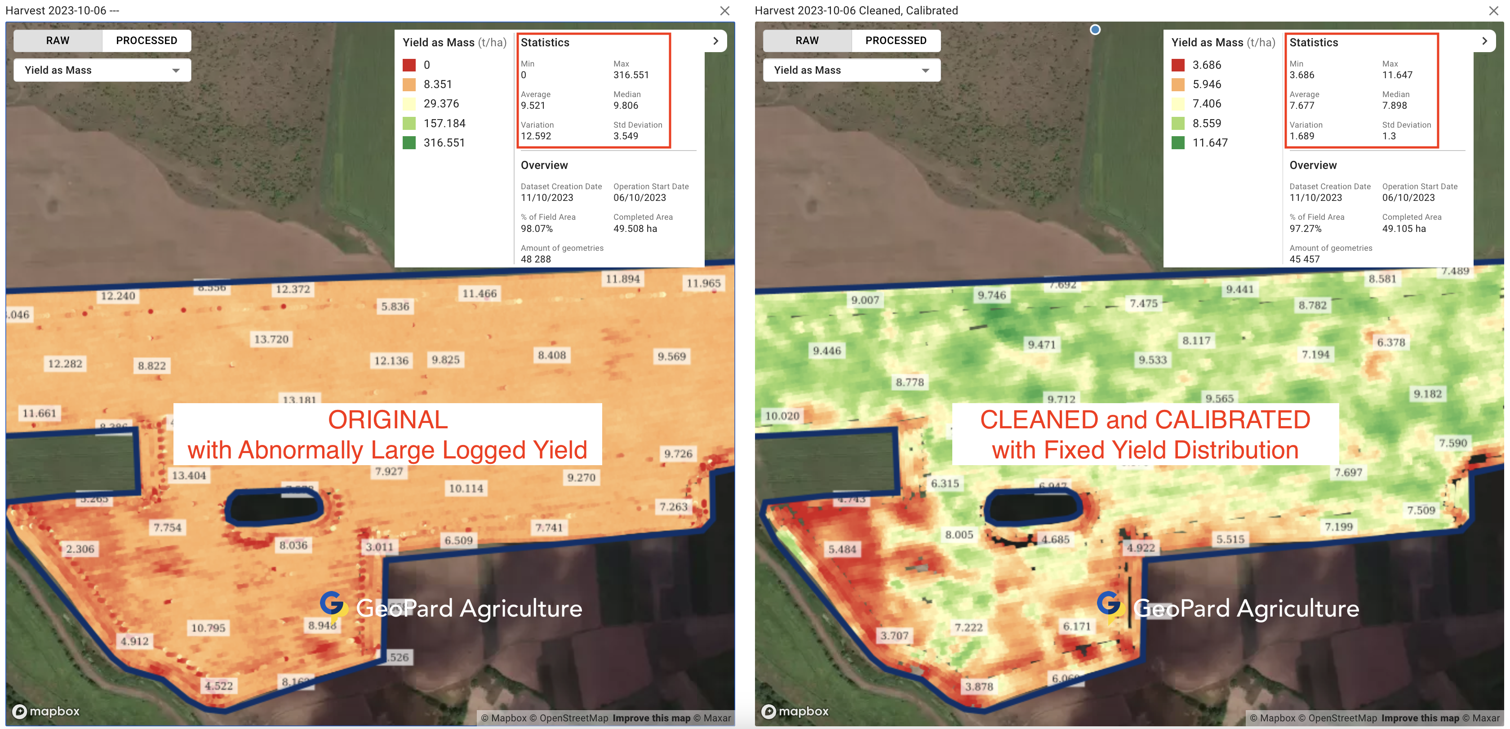Click red 3.686 legend swatch

pyautogui.click(x=1177, y=65)
